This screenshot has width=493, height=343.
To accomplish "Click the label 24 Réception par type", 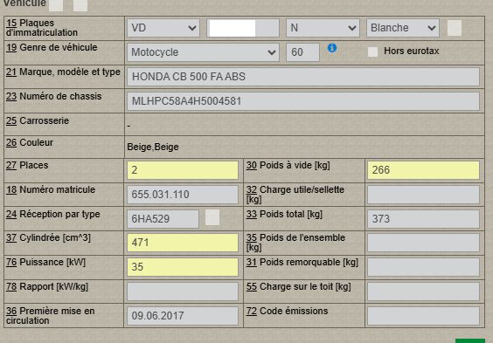I will 52,215.
